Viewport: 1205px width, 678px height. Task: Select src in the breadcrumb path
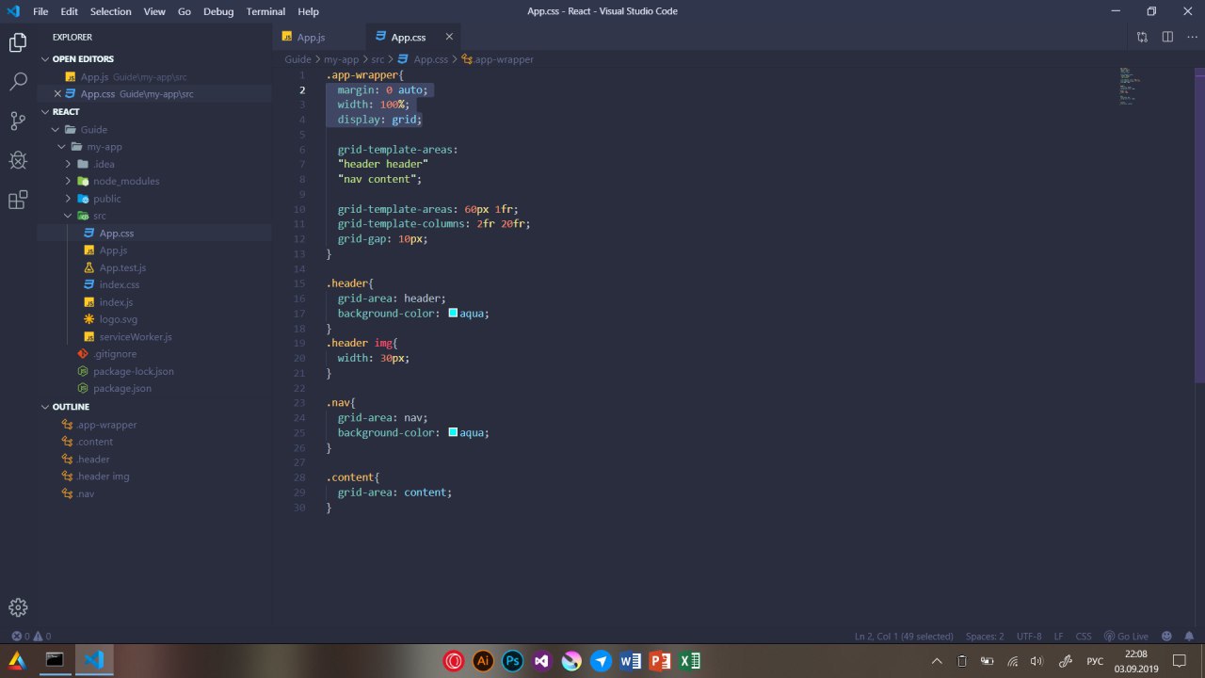click(x=378, y=59)
